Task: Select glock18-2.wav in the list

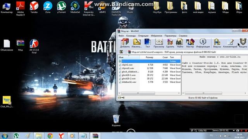Action: click(x=150, y=78)
